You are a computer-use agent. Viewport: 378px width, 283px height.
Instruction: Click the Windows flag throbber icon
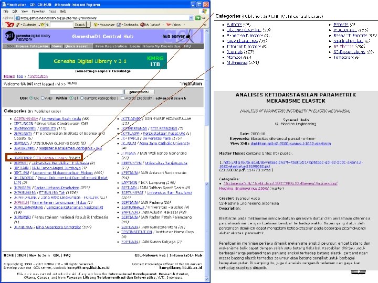pos(204,11)
